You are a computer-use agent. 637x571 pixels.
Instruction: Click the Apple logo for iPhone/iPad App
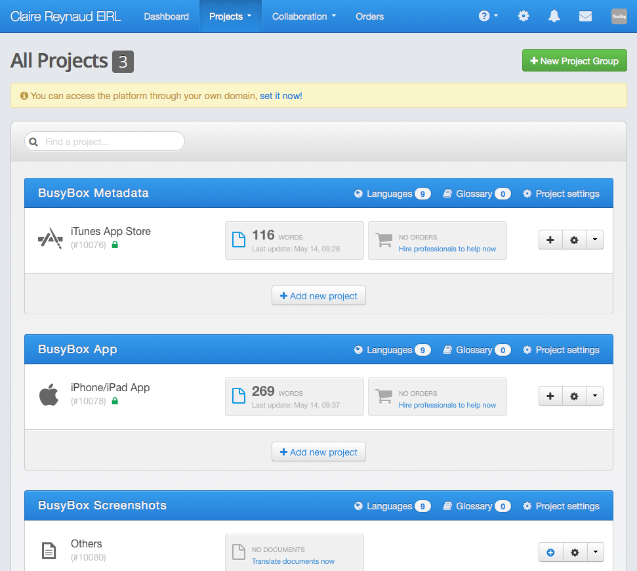pos(49,394)
